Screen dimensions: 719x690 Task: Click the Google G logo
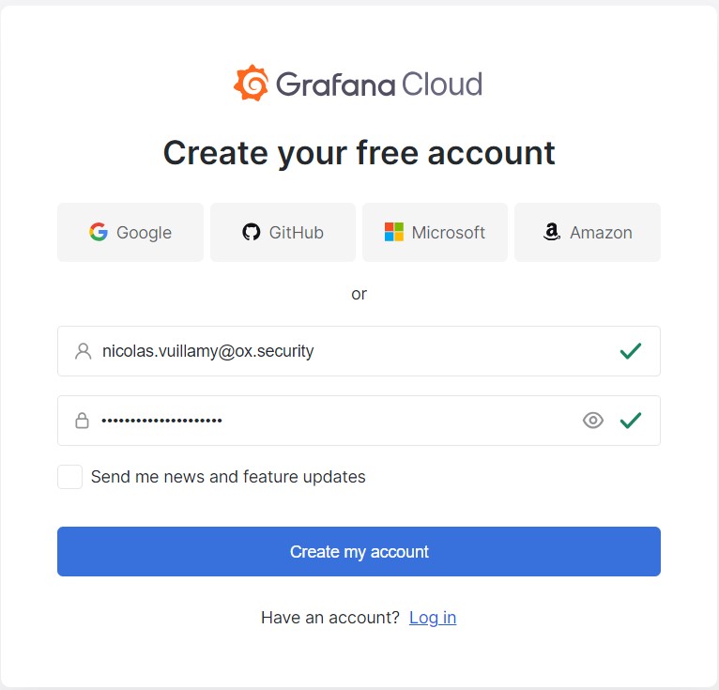click(99, 232)
